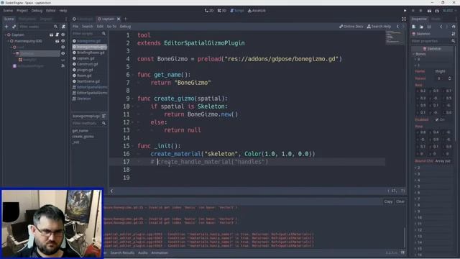The image size is (460, 259).
Task: Open the Project menu
Action: click(22, 11)
